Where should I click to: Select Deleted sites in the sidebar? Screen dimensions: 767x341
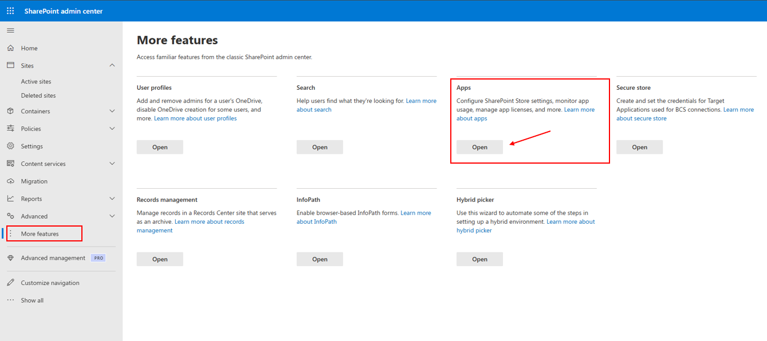click(38, 96)
